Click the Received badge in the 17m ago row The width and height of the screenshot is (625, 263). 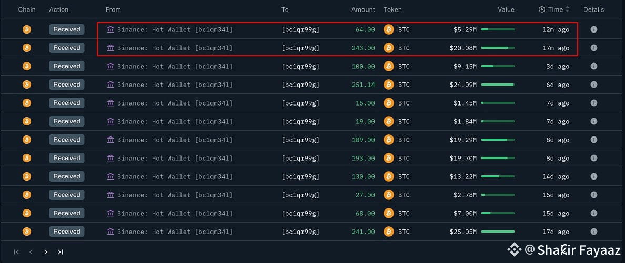pyautogui.click(x=67, y=48)
